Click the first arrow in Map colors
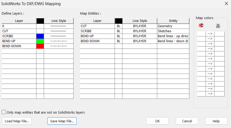Image resolution: width=231 pixels, height=128 pixels. pos(210,34)
